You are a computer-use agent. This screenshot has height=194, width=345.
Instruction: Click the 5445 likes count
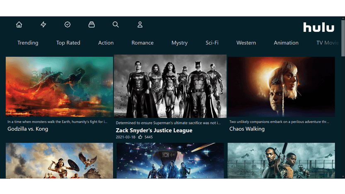click(148, 137)
